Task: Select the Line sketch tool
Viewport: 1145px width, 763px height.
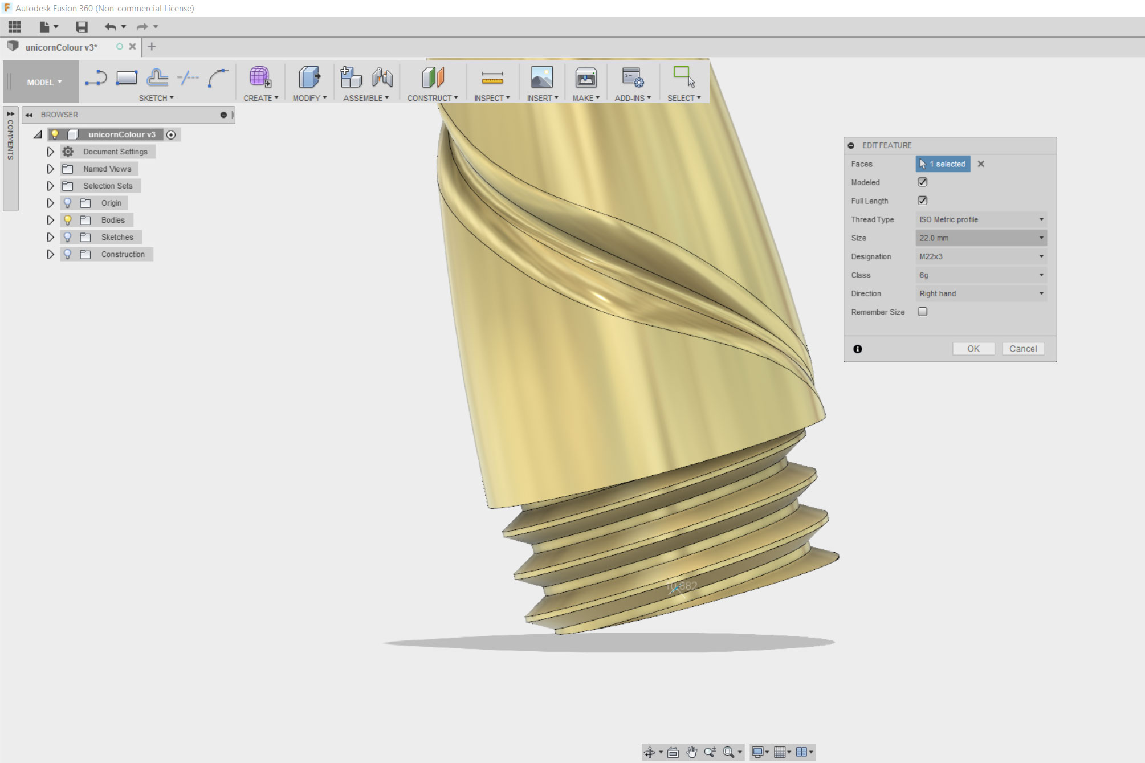Action: click(x=96, y=77)
